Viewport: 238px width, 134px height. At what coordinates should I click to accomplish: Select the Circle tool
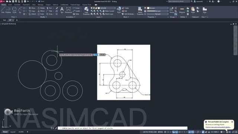click(x=14, y=10)
